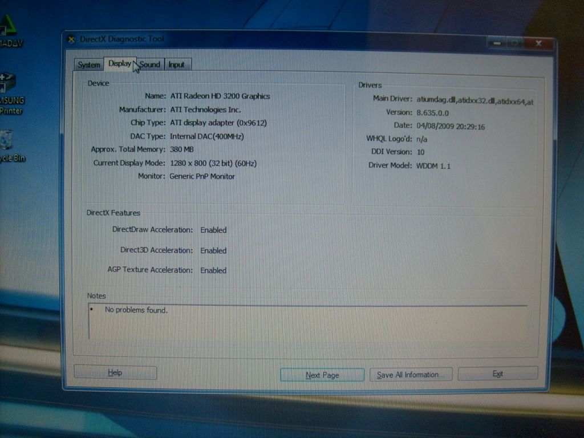
Task: Close the DirectX Diagnostic Tool window
Action: (x=538, y=43)
